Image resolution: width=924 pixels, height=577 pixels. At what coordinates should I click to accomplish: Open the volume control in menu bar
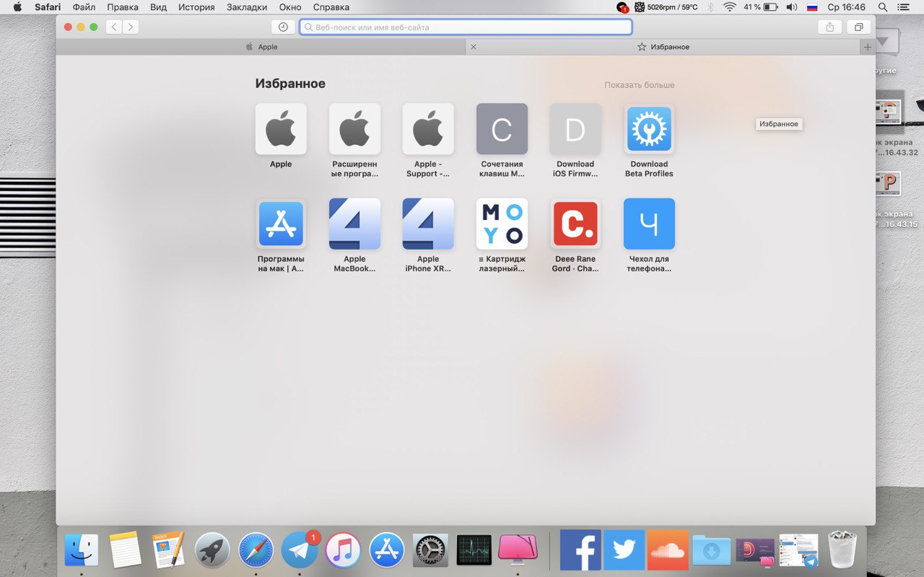coord(791,7)
